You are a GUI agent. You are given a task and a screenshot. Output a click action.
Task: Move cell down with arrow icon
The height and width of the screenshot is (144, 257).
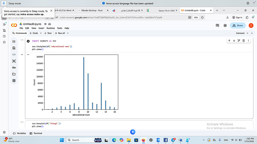[x=234, y=40]
